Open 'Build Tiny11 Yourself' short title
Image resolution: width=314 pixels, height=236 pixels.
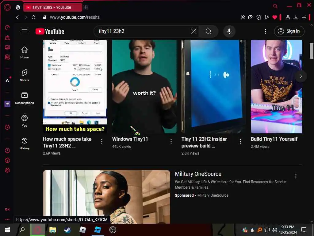coord(274,139)
